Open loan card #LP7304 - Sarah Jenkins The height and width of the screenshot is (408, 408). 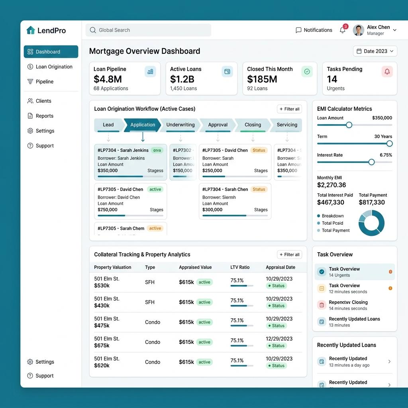130,162
